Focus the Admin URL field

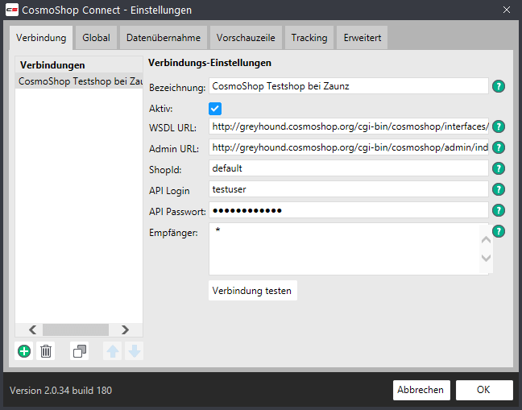(349, 147)
